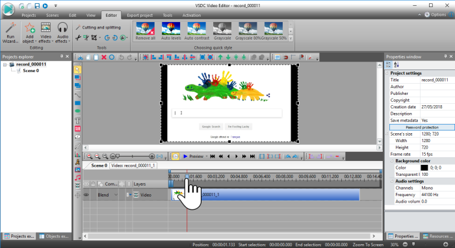Switch to the Resources tab
The image size is (455, 248).
[x=437, y=236]
